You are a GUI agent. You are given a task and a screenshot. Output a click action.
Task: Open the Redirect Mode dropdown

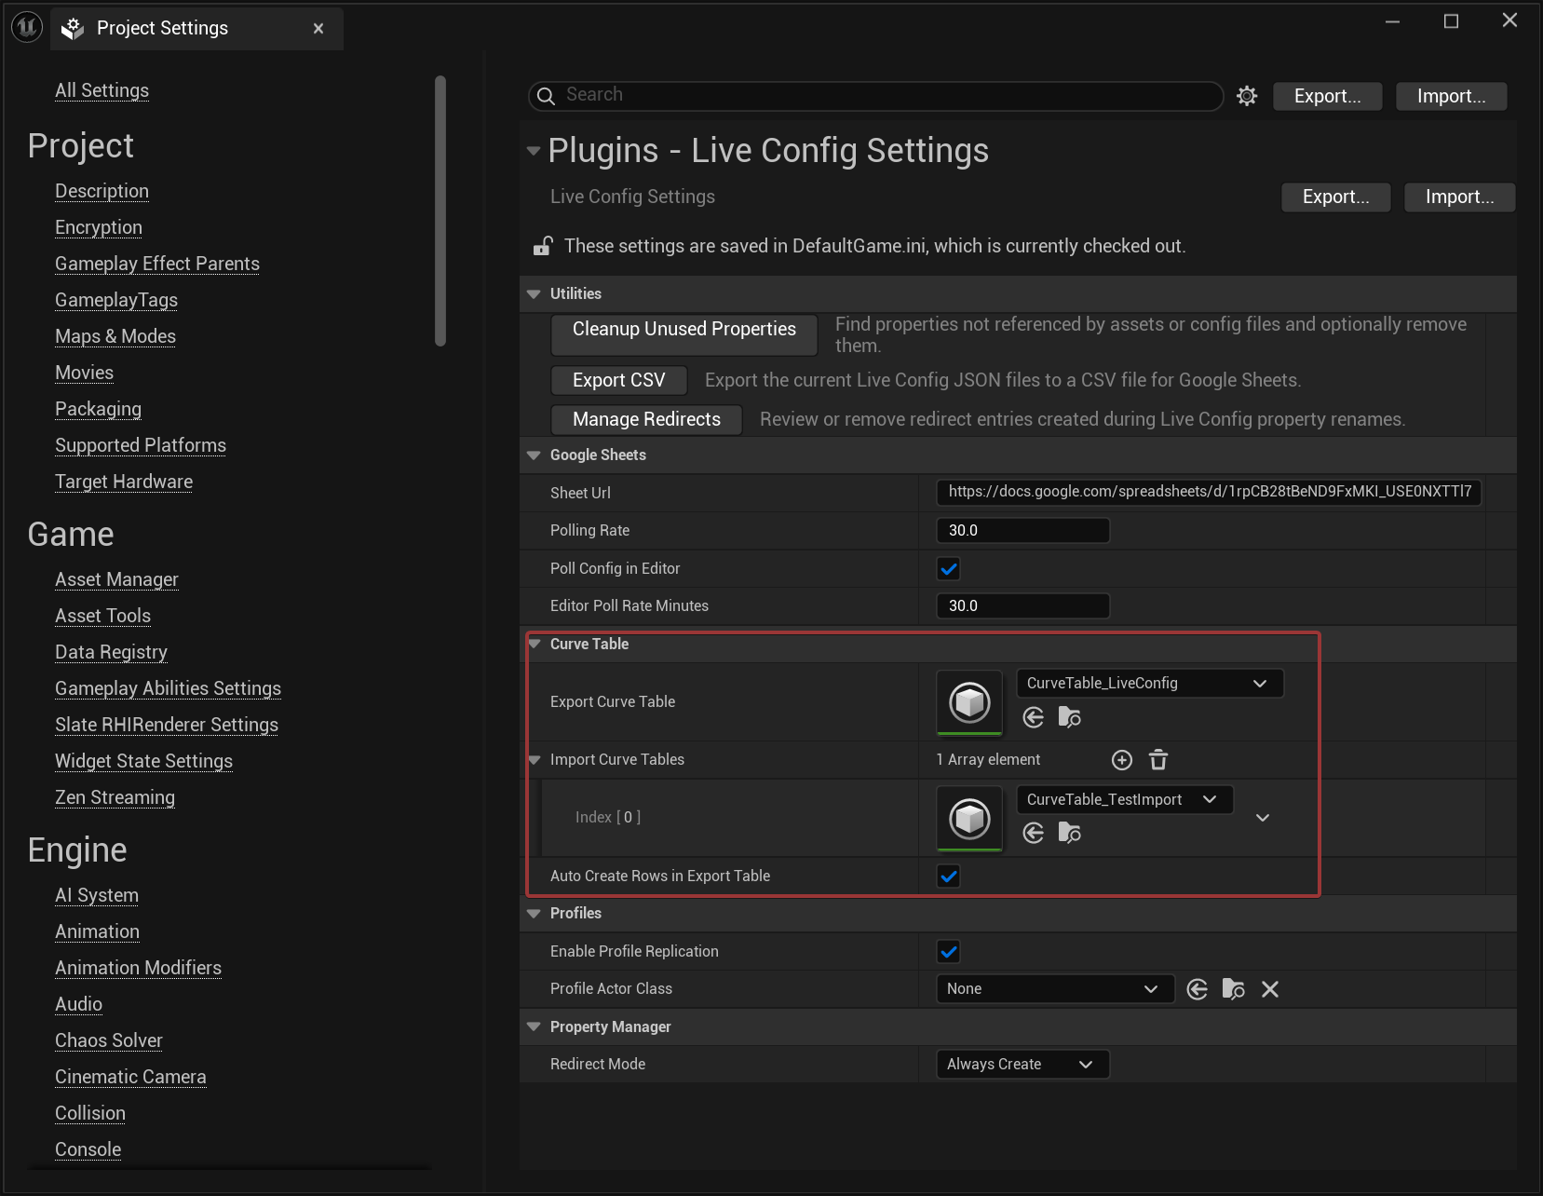pos(1022,1065)
